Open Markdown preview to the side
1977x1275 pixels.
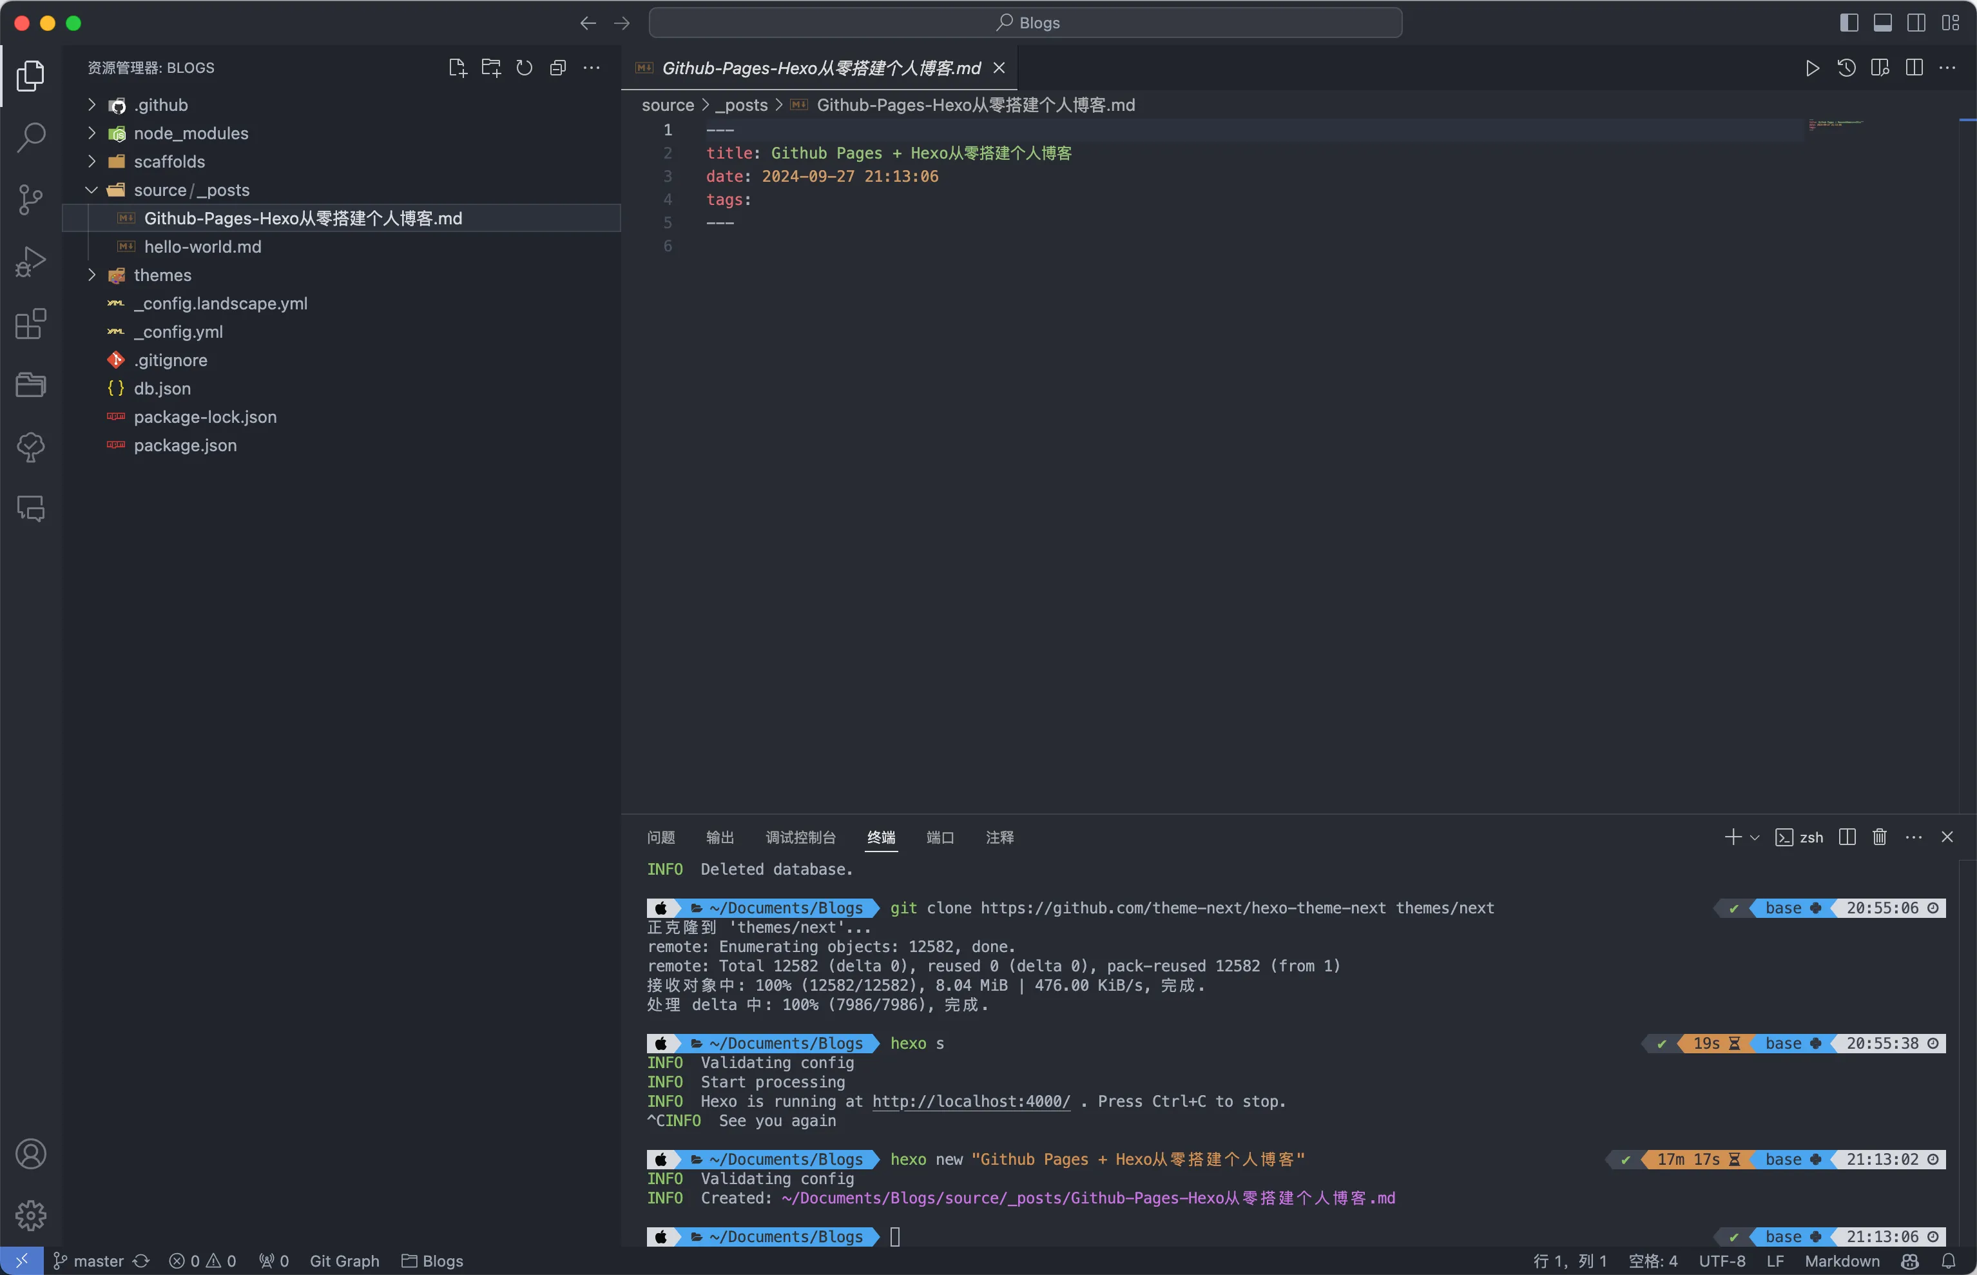coord(1880,68)
